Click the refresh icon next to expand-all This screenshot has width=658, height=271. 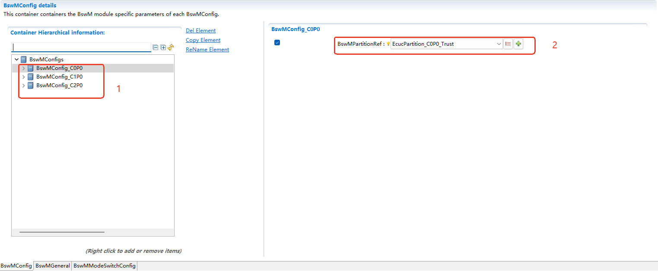point(171,47)
